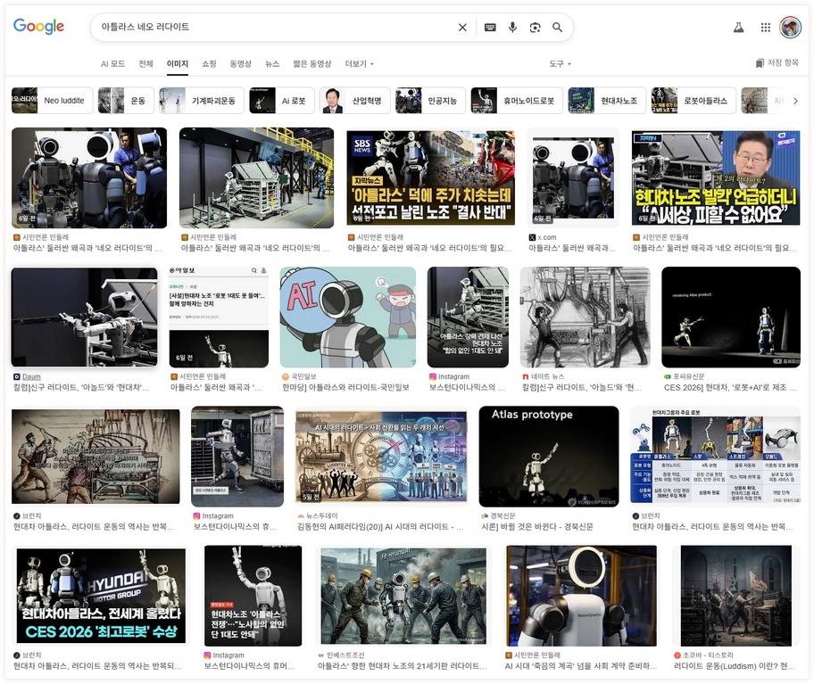Viewport: 814px width, 684px height.
Task: Open the Google account profile picture
Action: pos(790,28)
